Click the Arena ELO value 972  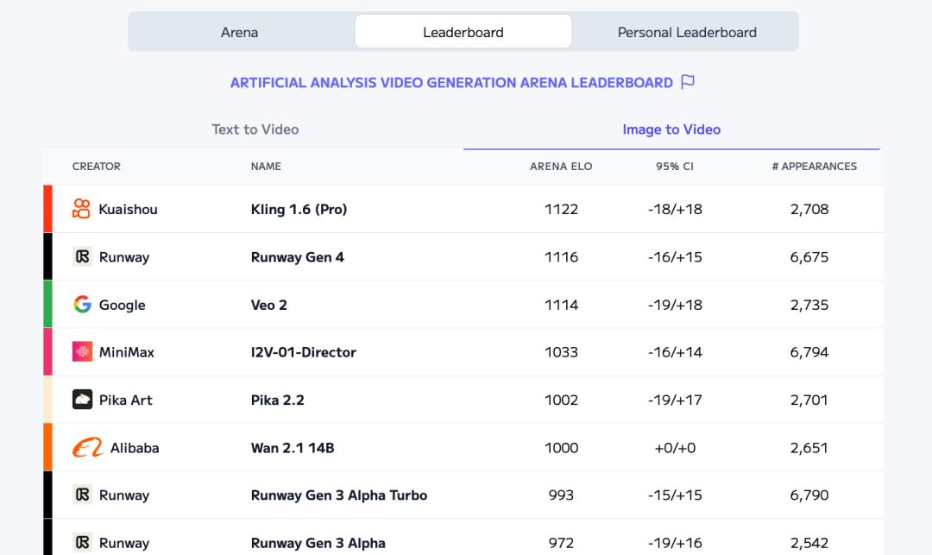(x=561, y=543)
